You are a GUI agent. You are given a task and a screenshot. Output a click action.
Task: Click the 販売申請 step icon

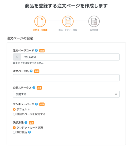(94, 21)
